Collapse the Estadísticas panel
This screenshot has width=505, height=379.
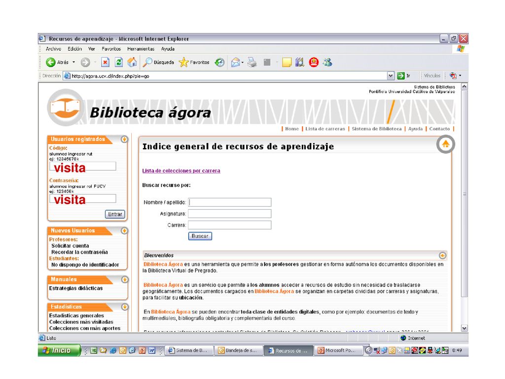125,307
